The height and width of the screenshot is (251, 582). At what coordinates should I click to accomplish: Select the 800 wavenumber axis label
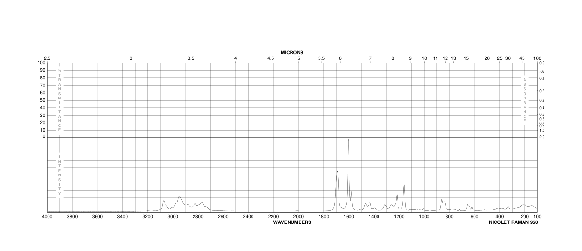(x=449, y=217)
